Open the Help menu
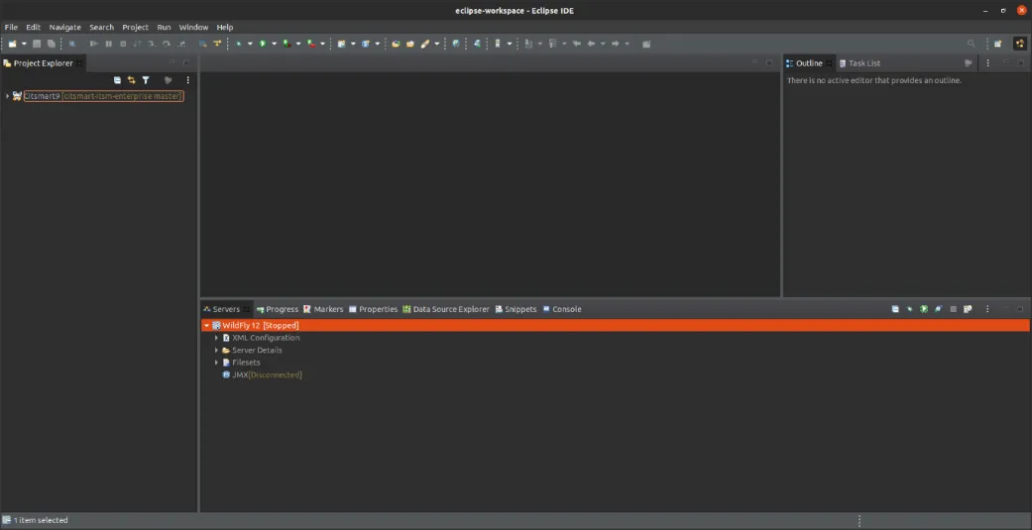This screenshot has height=530, width=1032. click(x=225, y=27)
